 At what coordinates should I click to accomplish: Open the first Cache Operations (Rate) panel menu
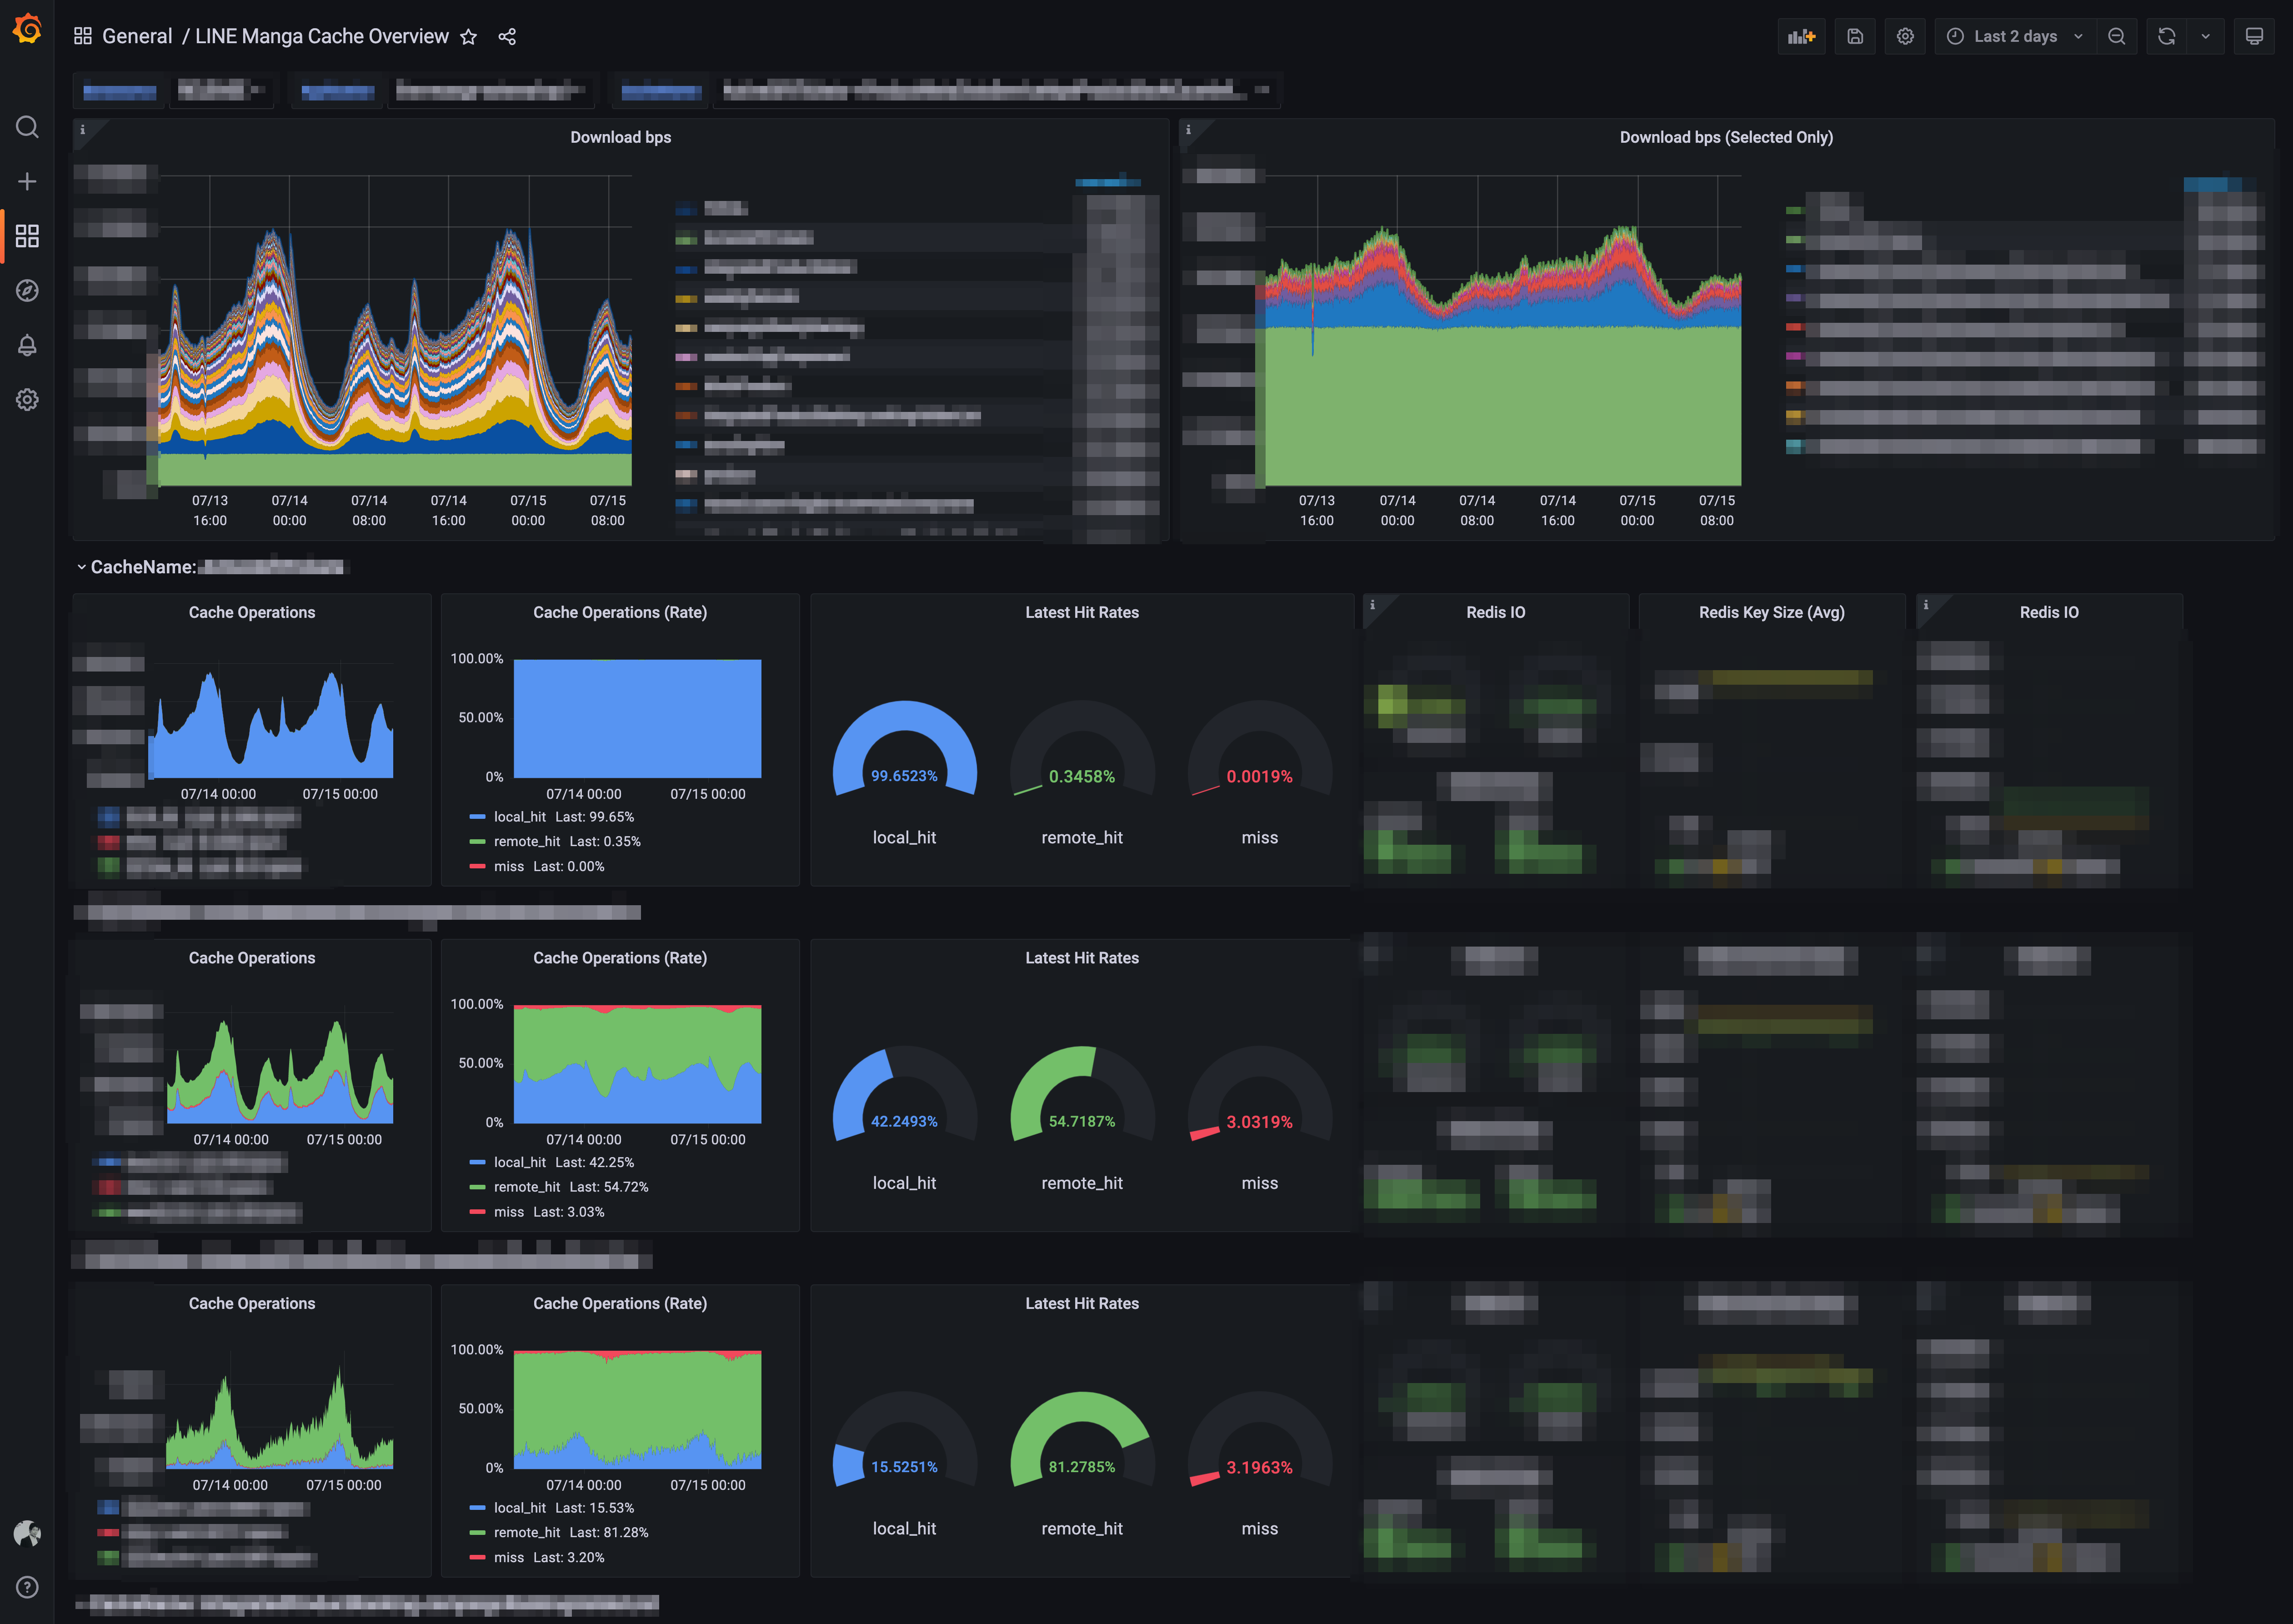point(619,612)
